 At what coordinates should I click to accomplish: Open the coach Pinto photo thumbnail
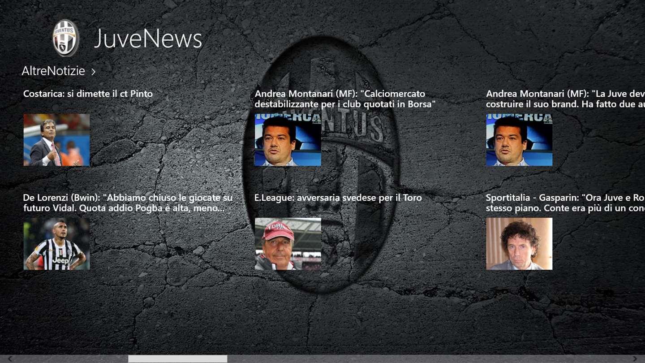(56, 140)
